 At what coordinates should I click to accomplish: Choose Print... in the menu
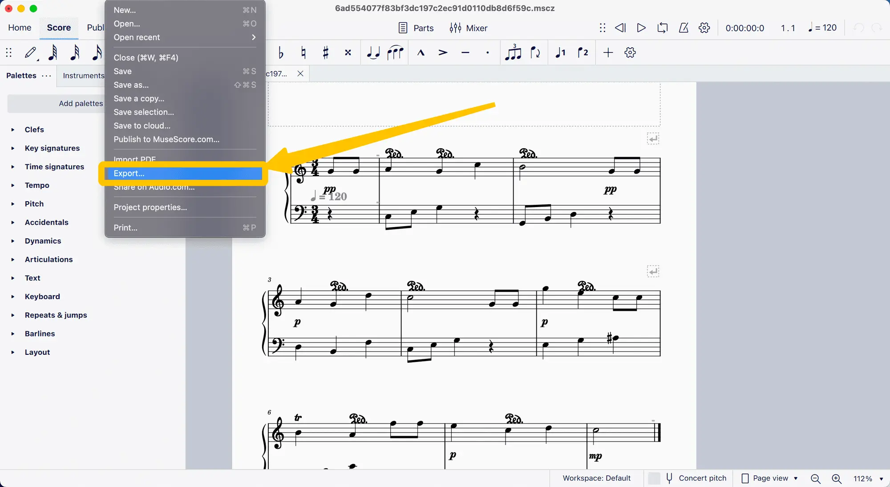point(185,228)
